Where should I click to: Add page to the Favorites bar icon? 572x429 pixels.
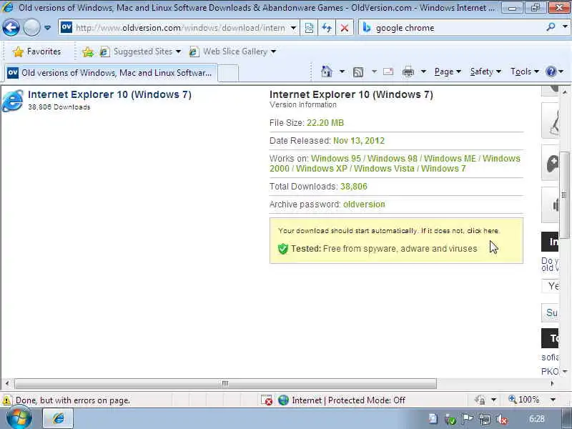click(88, 52)
